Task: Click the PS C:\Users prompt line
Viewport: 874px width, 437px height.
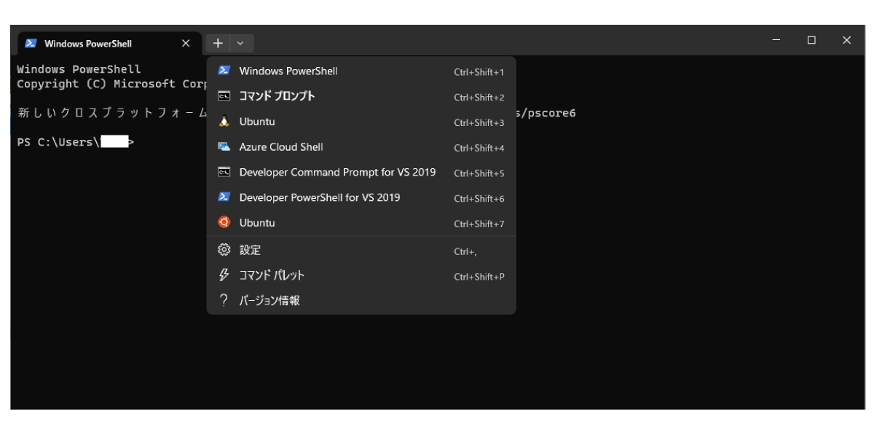Action: coord(76,142)
